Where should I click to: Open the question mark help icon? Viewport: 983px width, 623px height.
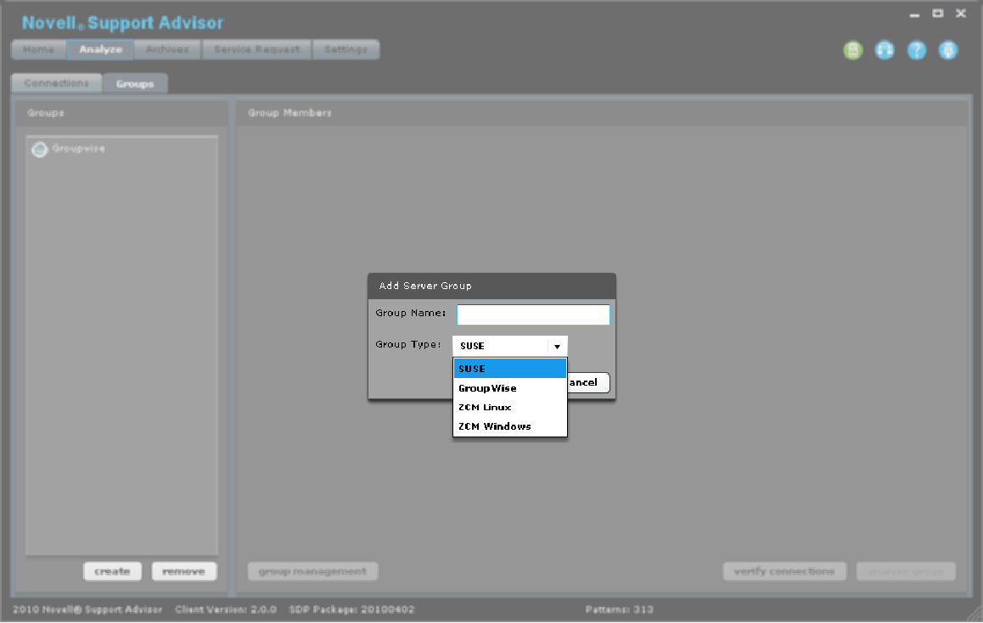(917, 50)
